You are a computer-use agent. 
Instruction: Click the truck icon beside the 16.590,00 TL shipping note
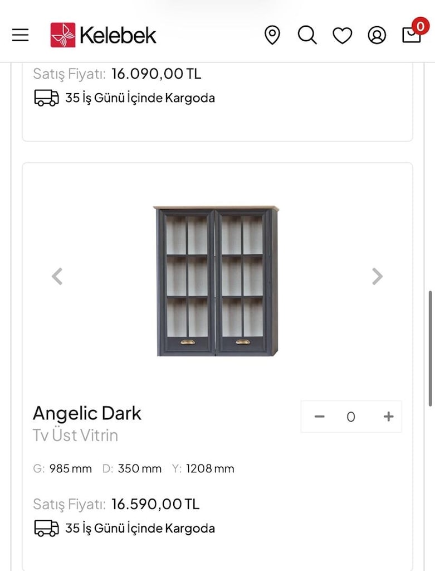coord(46,529)
